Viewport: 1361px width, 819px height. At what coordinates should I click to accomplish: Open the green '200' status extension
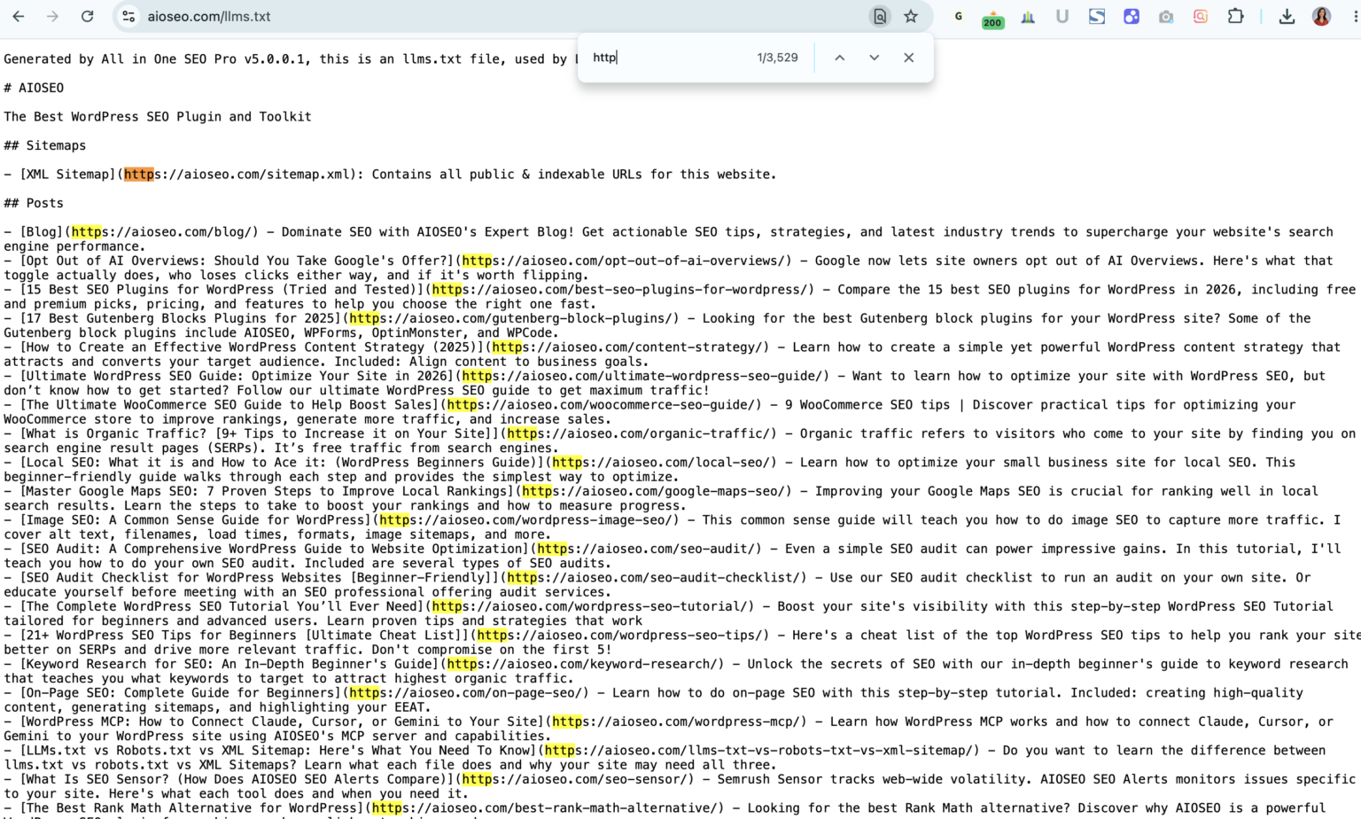[993, 19]
